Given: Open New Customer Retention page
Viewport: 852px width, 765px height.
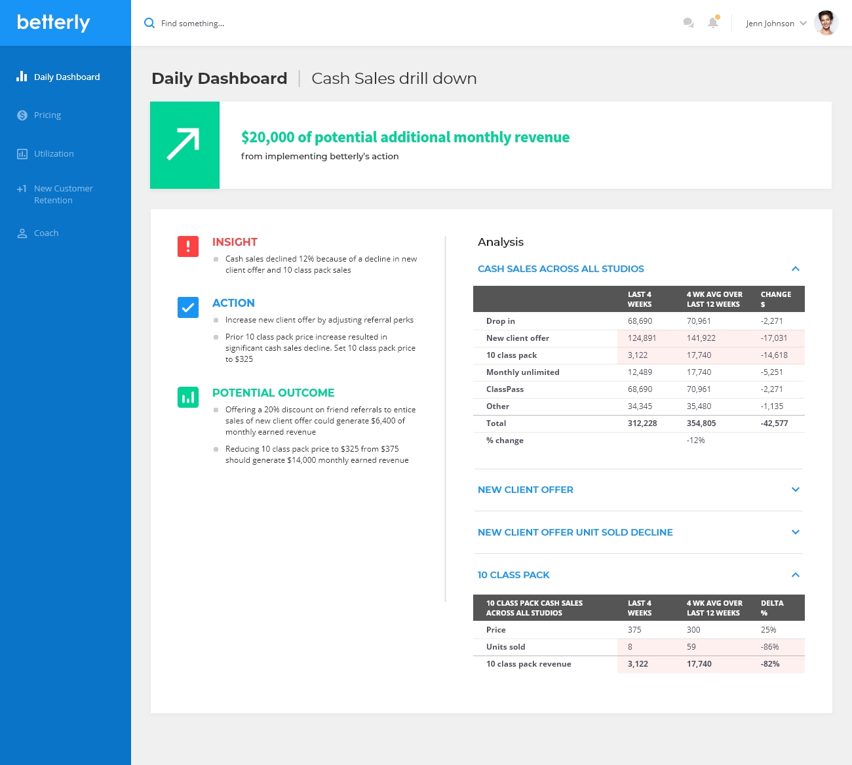Looking at the screenshot, I should tap(63, 195).
